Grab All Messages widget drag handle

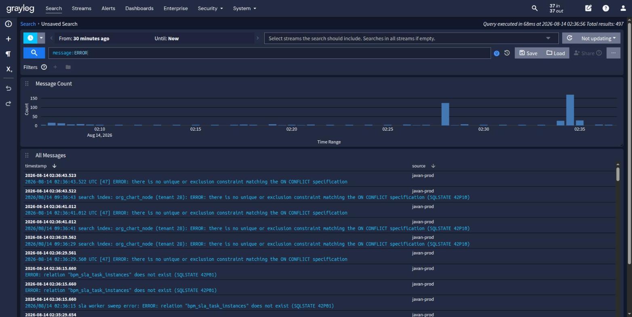coord(27,155)
